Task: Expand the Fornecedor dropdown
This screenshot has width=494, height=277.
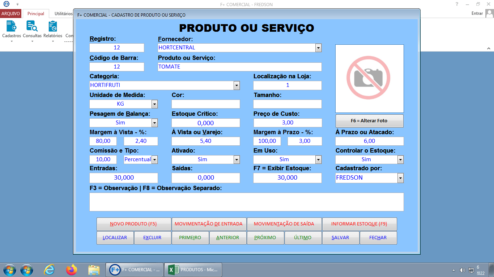Action: 318,48
